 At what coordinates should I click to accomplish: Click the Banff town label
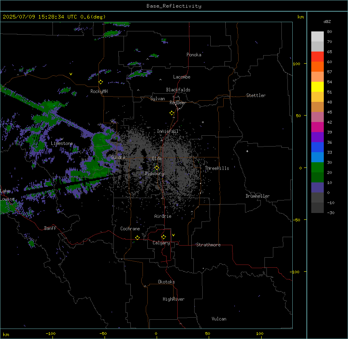point(50,228)
